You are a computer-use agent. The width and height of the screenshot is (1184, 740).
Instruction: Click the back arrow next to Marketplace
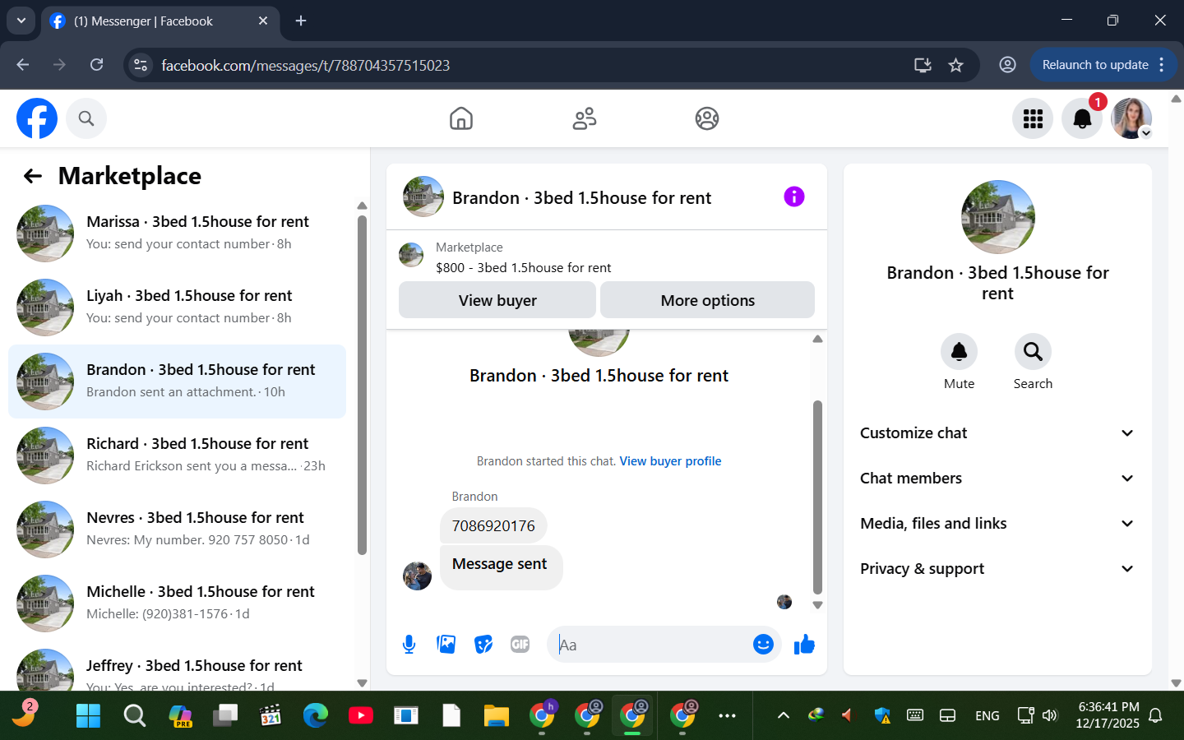click(32, 176)
